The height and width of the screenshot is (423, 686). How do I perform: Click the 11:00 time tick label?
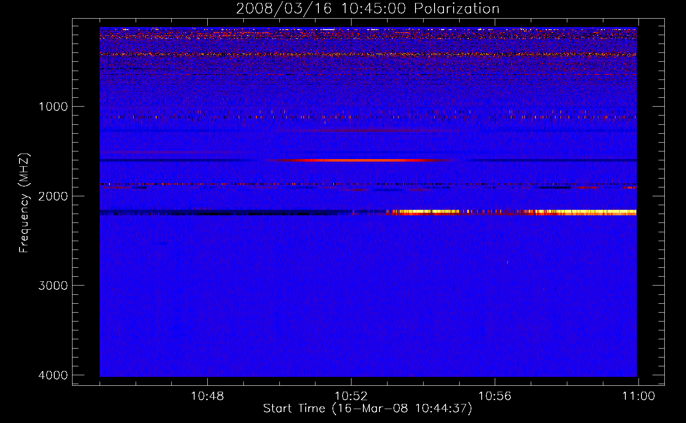point(639,396)
